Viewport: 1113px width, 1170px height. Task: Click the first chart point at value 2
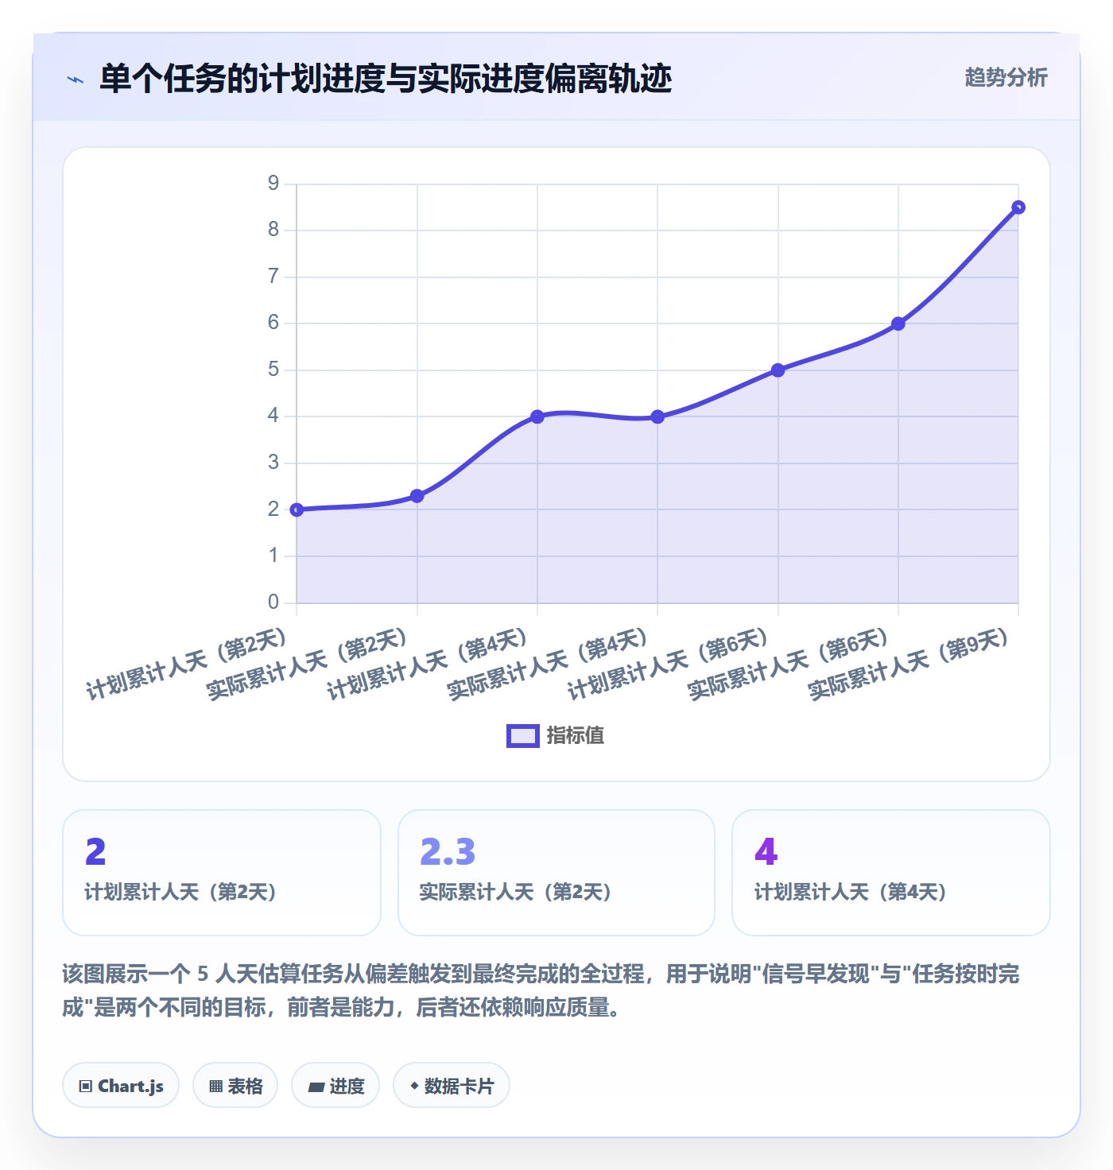pyautogui.click(x=297, y=509)
